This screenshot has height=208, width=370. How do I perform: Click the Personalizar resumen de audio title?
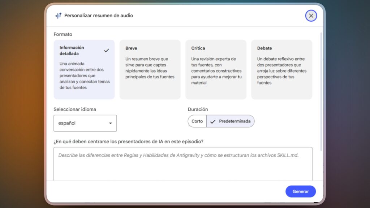(x=99, y=16)
